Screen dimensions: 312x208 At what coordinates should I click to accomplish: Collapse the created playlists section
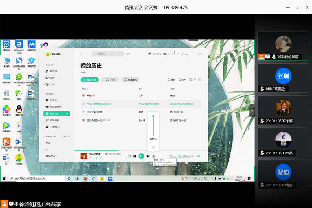point(69,136)
